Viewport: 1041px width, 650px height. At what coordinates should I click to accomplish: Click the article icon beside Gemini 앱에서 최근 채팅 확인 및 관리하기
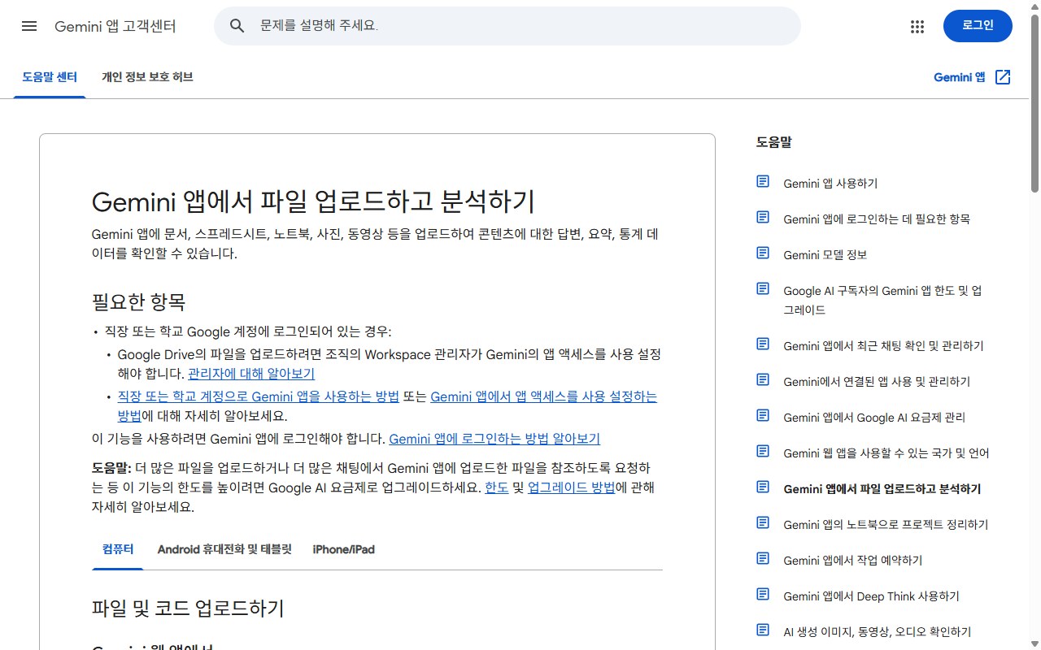[x=763, y=344]
